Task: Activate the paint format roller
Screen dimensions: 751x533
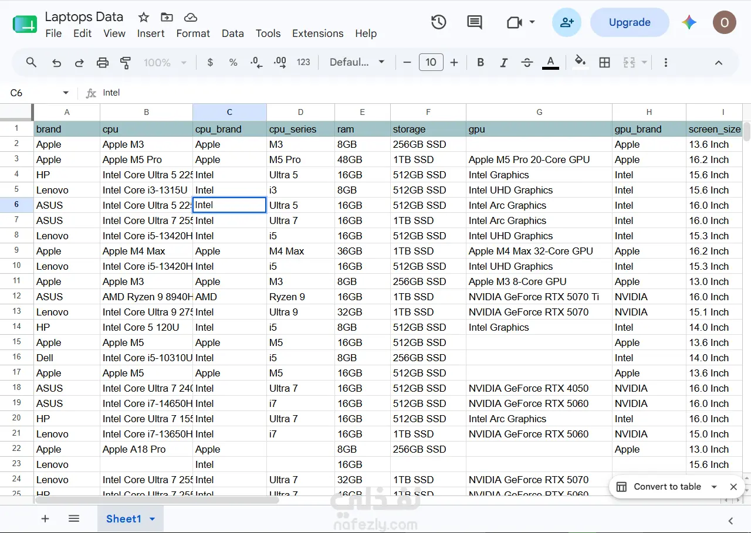Action: 126,62
